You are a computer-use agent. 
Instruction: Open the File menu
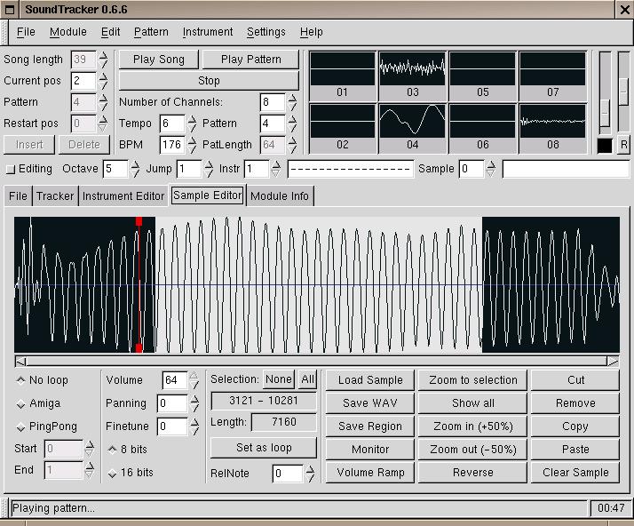pyautogui.click(x=26, y=32)
